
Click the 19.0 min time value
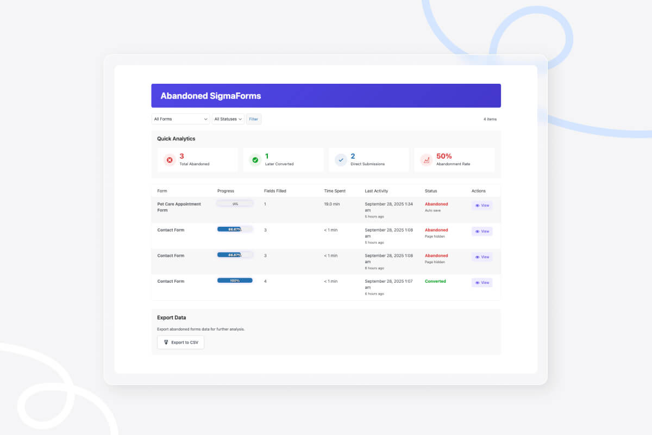(x=332, y=204)
